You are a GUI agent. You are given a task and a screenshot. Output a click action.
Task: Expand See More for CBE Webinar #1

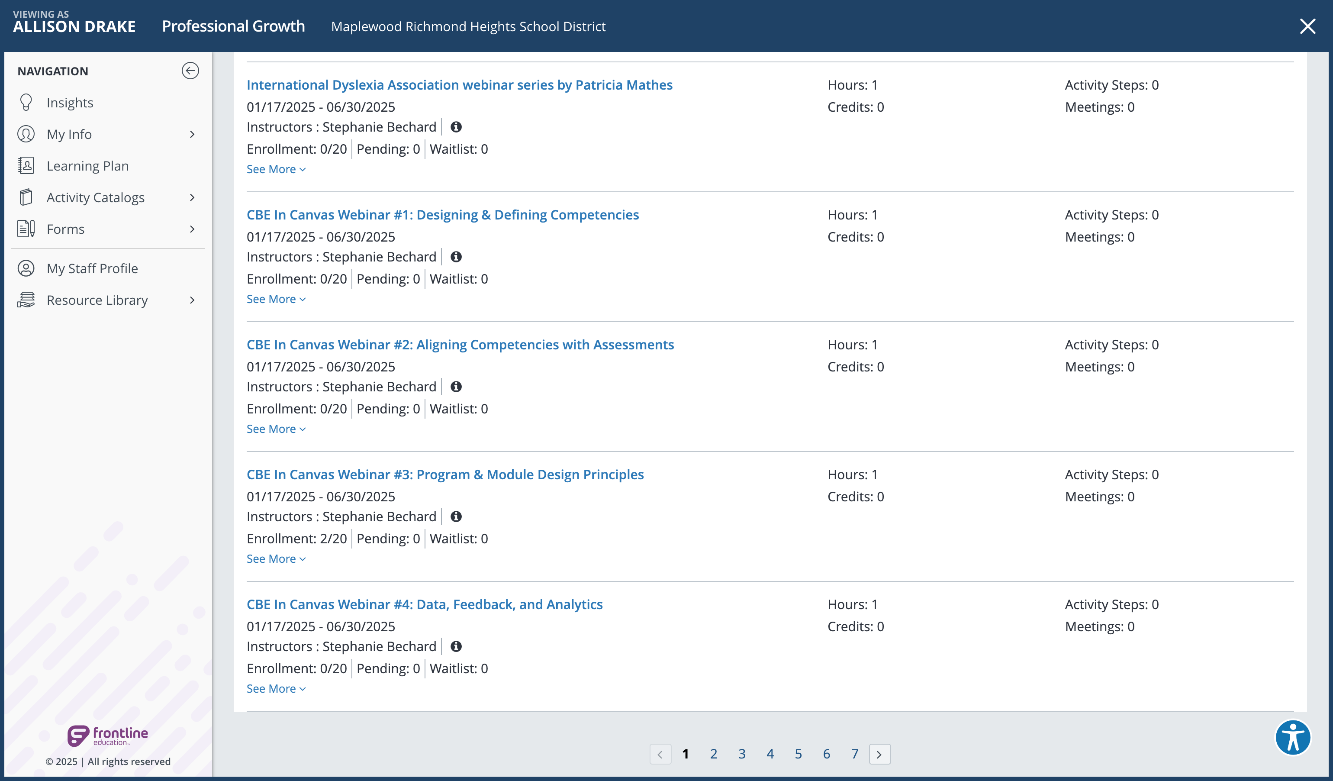click(276, 299)
